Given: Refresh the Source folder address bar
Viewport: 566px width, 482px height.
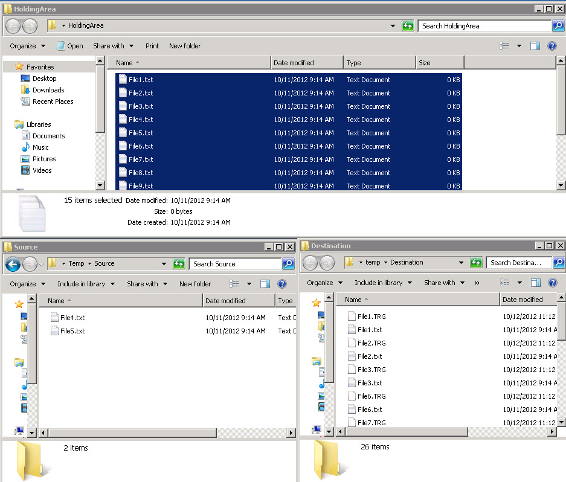Looking at the screenshot, I should 179,264.
